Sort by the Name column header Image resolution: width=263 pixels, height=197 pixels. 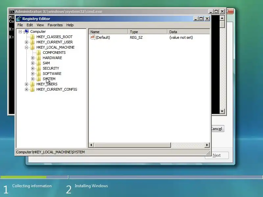(x=108, y=32)
